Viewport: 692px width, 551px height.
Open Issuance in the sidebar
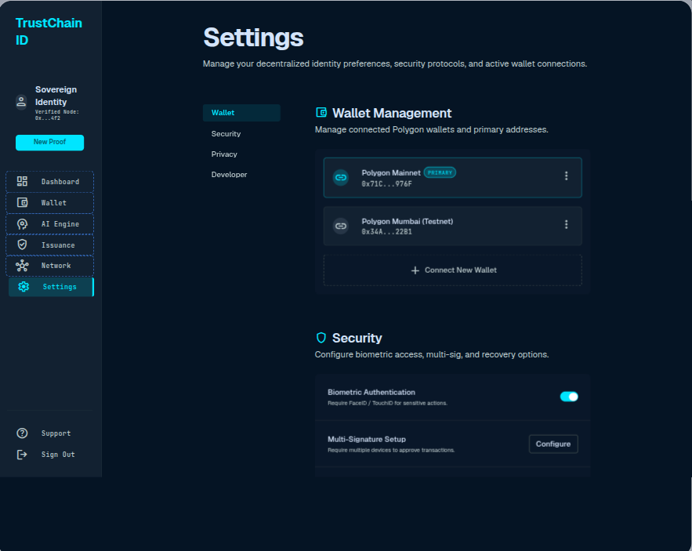49,245
